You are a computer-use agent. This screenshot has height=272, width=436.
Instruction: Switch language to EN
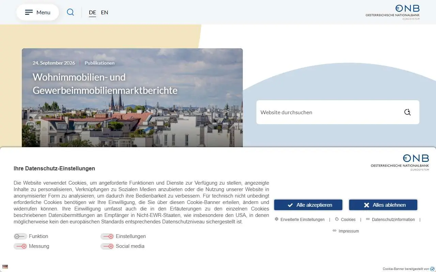pos(105,12)
